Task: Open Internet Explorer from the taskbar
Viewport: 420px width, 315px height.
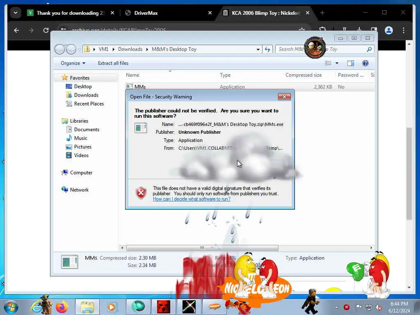Action: click(x=37, y=307)
